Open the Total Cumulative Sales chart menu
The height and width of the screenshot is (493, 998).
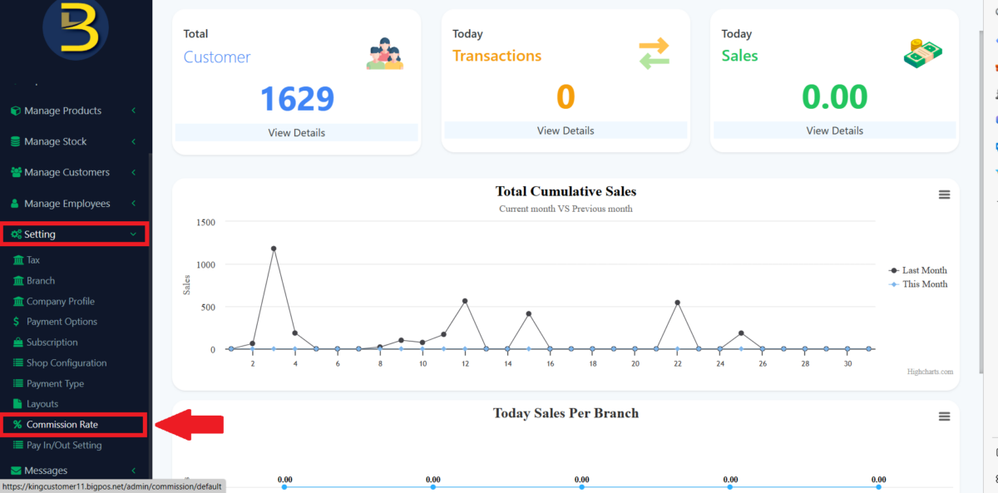[944, 195]
